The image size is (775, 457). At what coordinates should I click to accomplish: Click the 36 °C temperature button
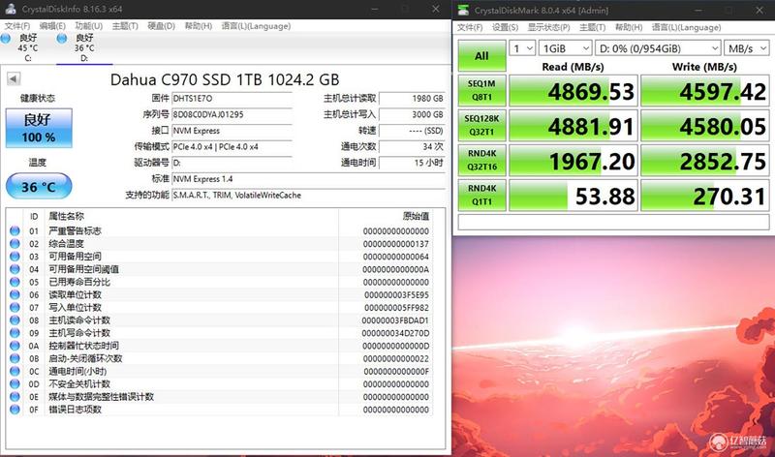coord(39,186)
